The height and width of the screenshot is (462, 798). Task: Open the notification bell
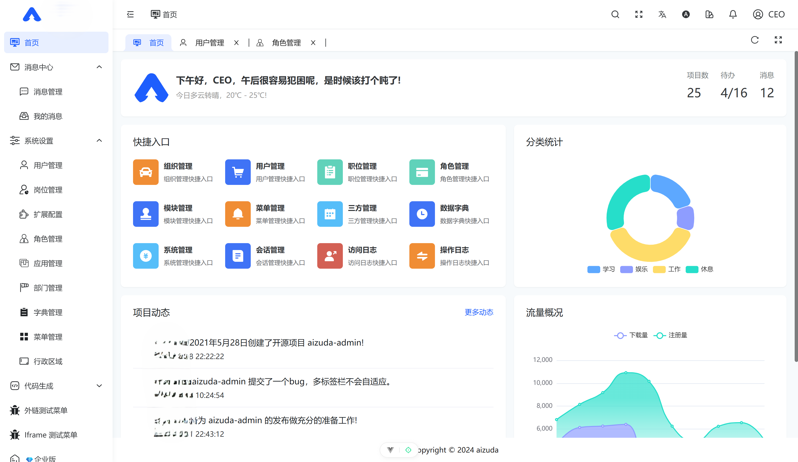coord(733,14)
